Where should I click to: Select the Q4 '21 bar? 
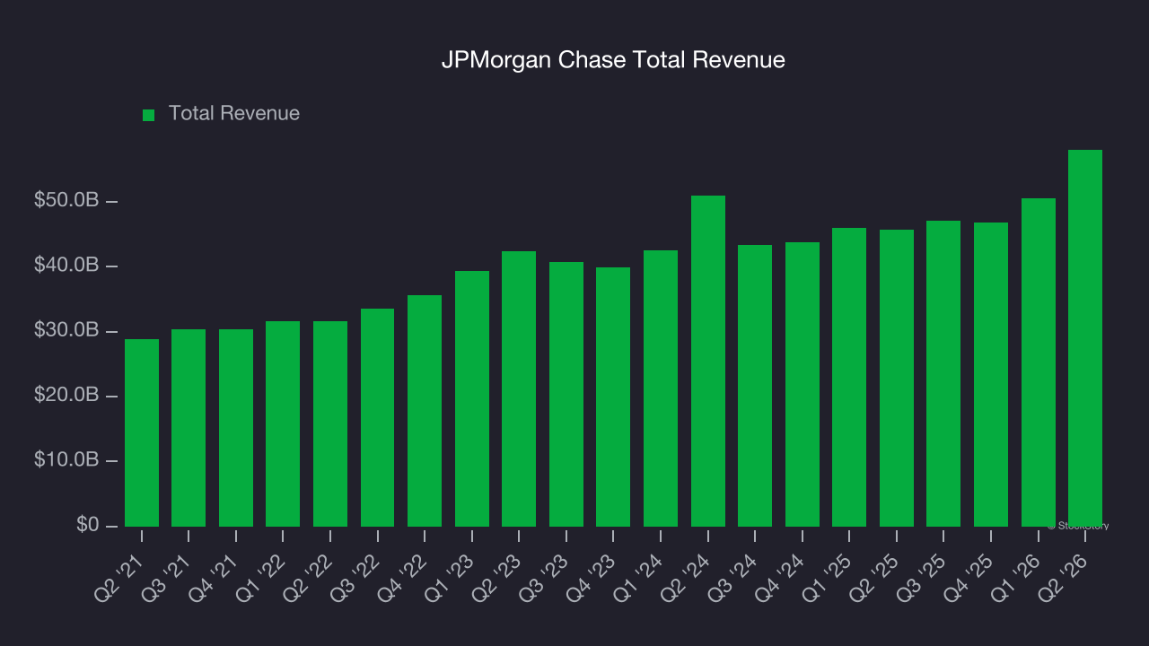[x=236, y=428]
